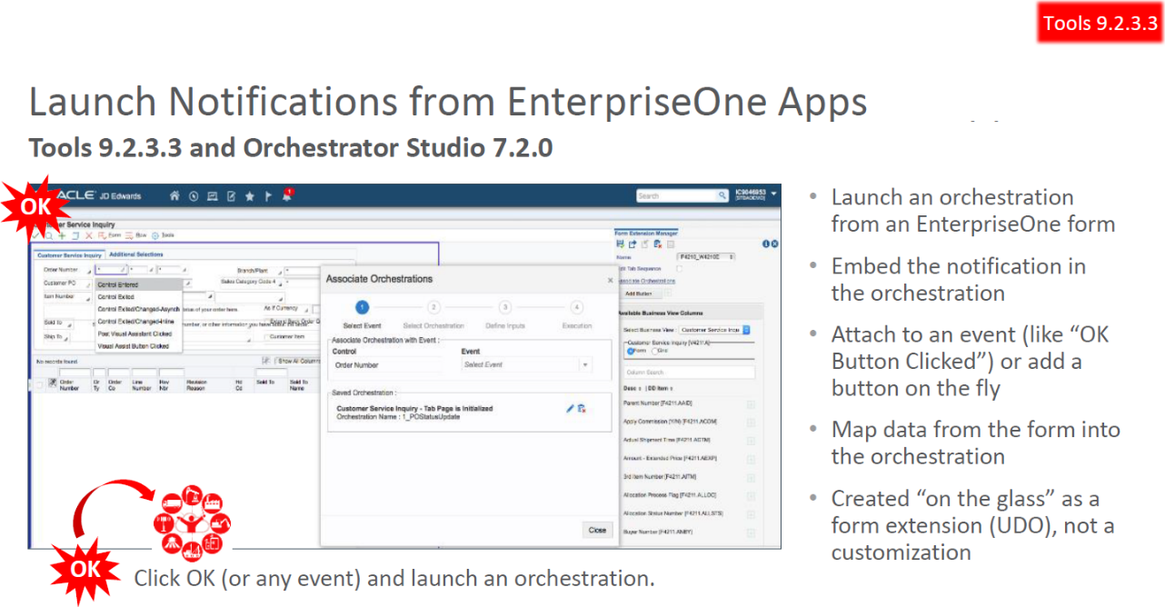Go to step 4 Execution

[x=576, y=307]
